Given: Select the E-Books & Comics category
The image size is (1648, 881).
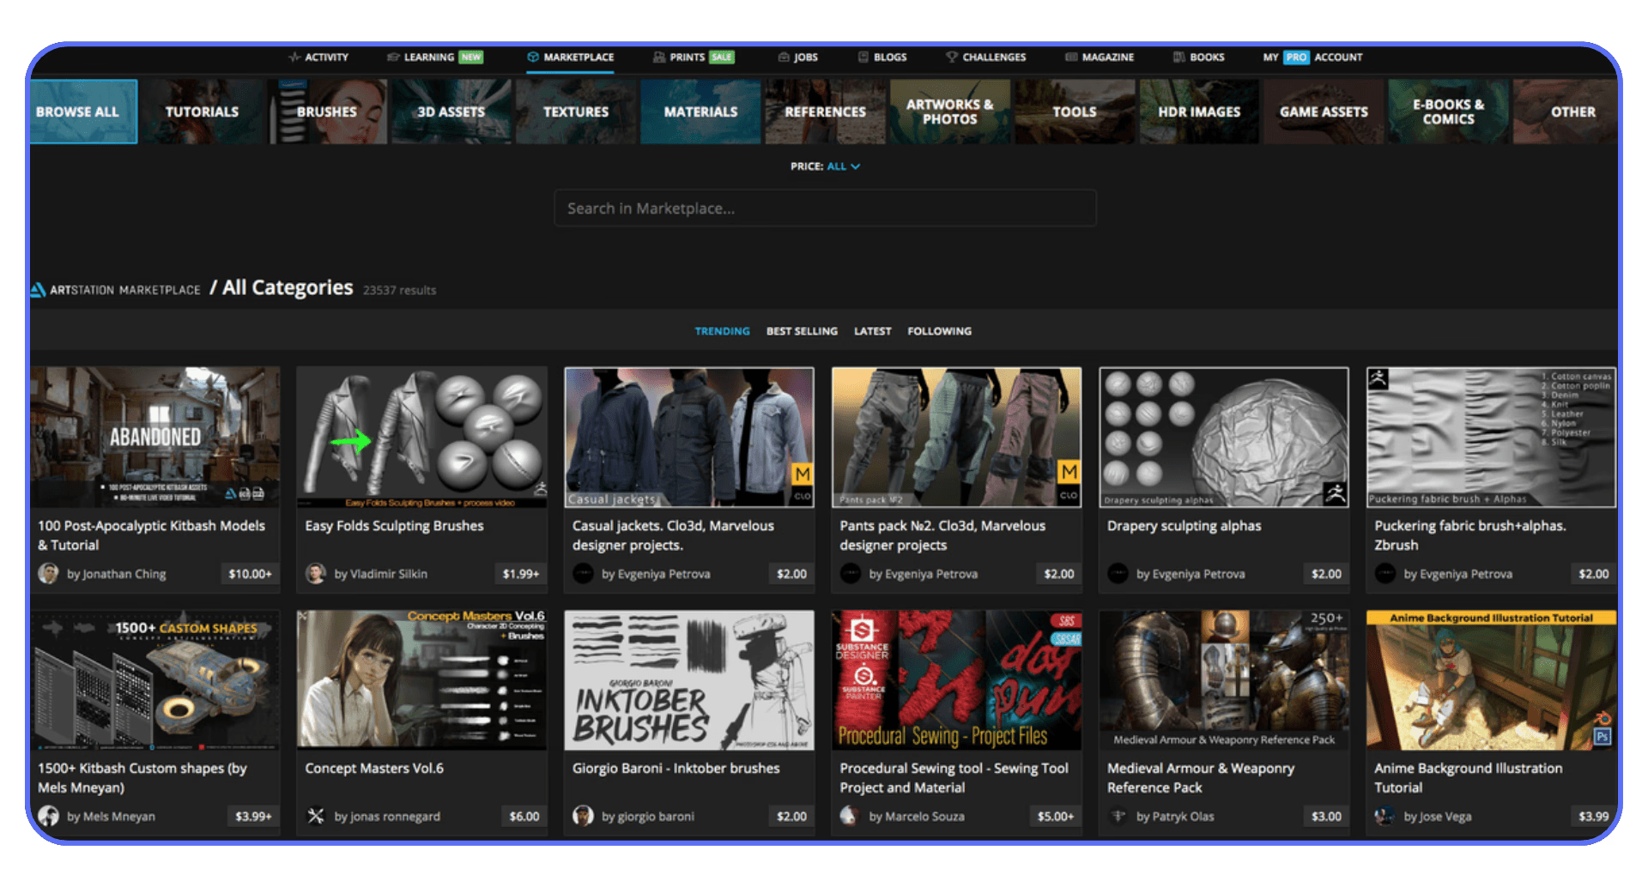Looking at the screenshot, I should (x=1449, y=112).
